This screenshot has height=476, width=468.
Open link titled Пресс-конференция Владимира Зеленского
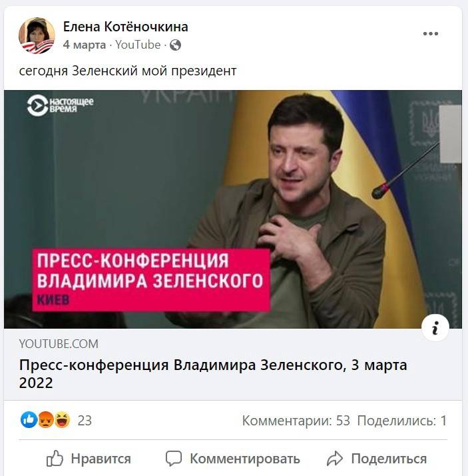point(213,374)
